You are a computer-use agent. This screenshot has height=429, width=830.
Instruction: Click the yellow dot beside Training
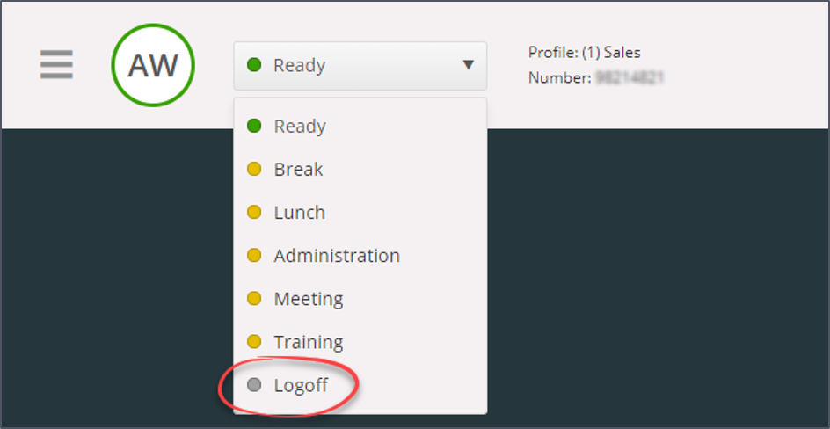pos(254,342)
